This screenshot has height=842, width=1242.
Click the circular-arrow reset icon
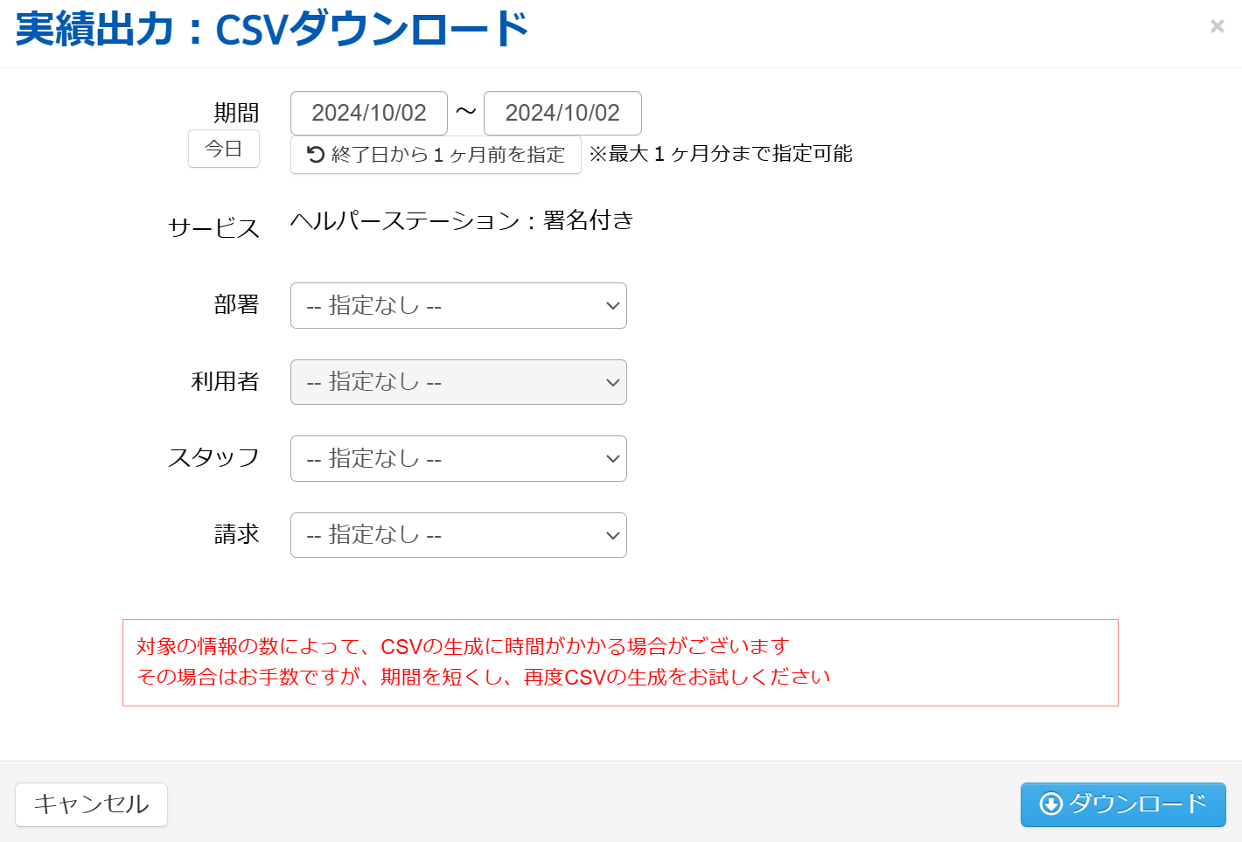316,155
